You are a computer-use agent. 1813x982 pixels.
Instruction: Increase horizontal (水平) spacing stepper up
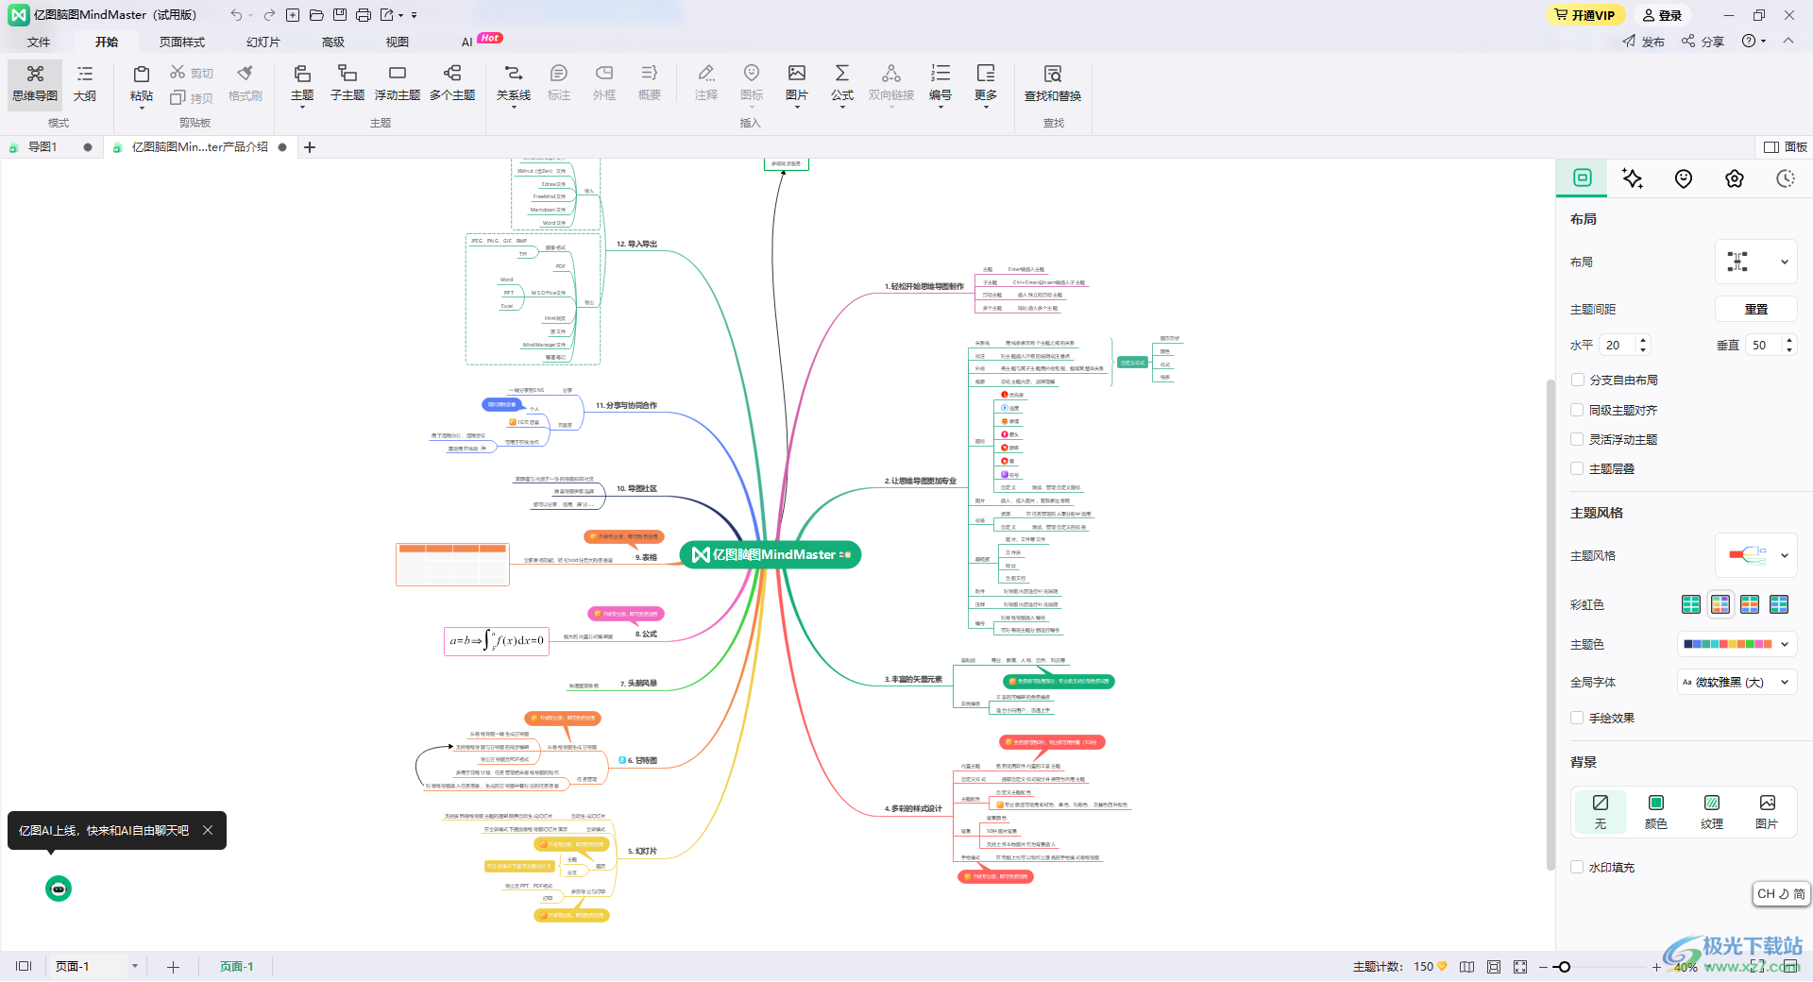pyautogui.click(x=1643, y=340)
